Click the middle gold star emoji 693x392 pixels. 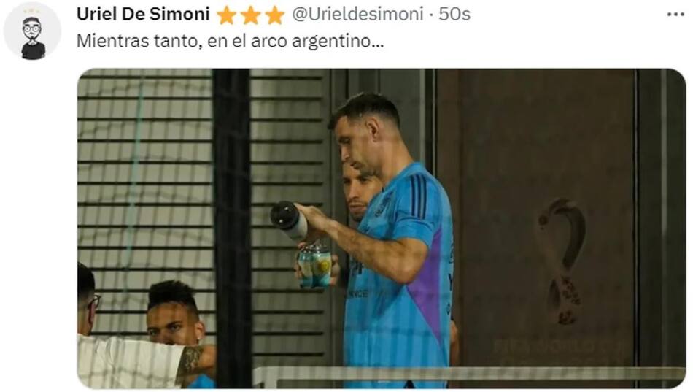[251, 15]
